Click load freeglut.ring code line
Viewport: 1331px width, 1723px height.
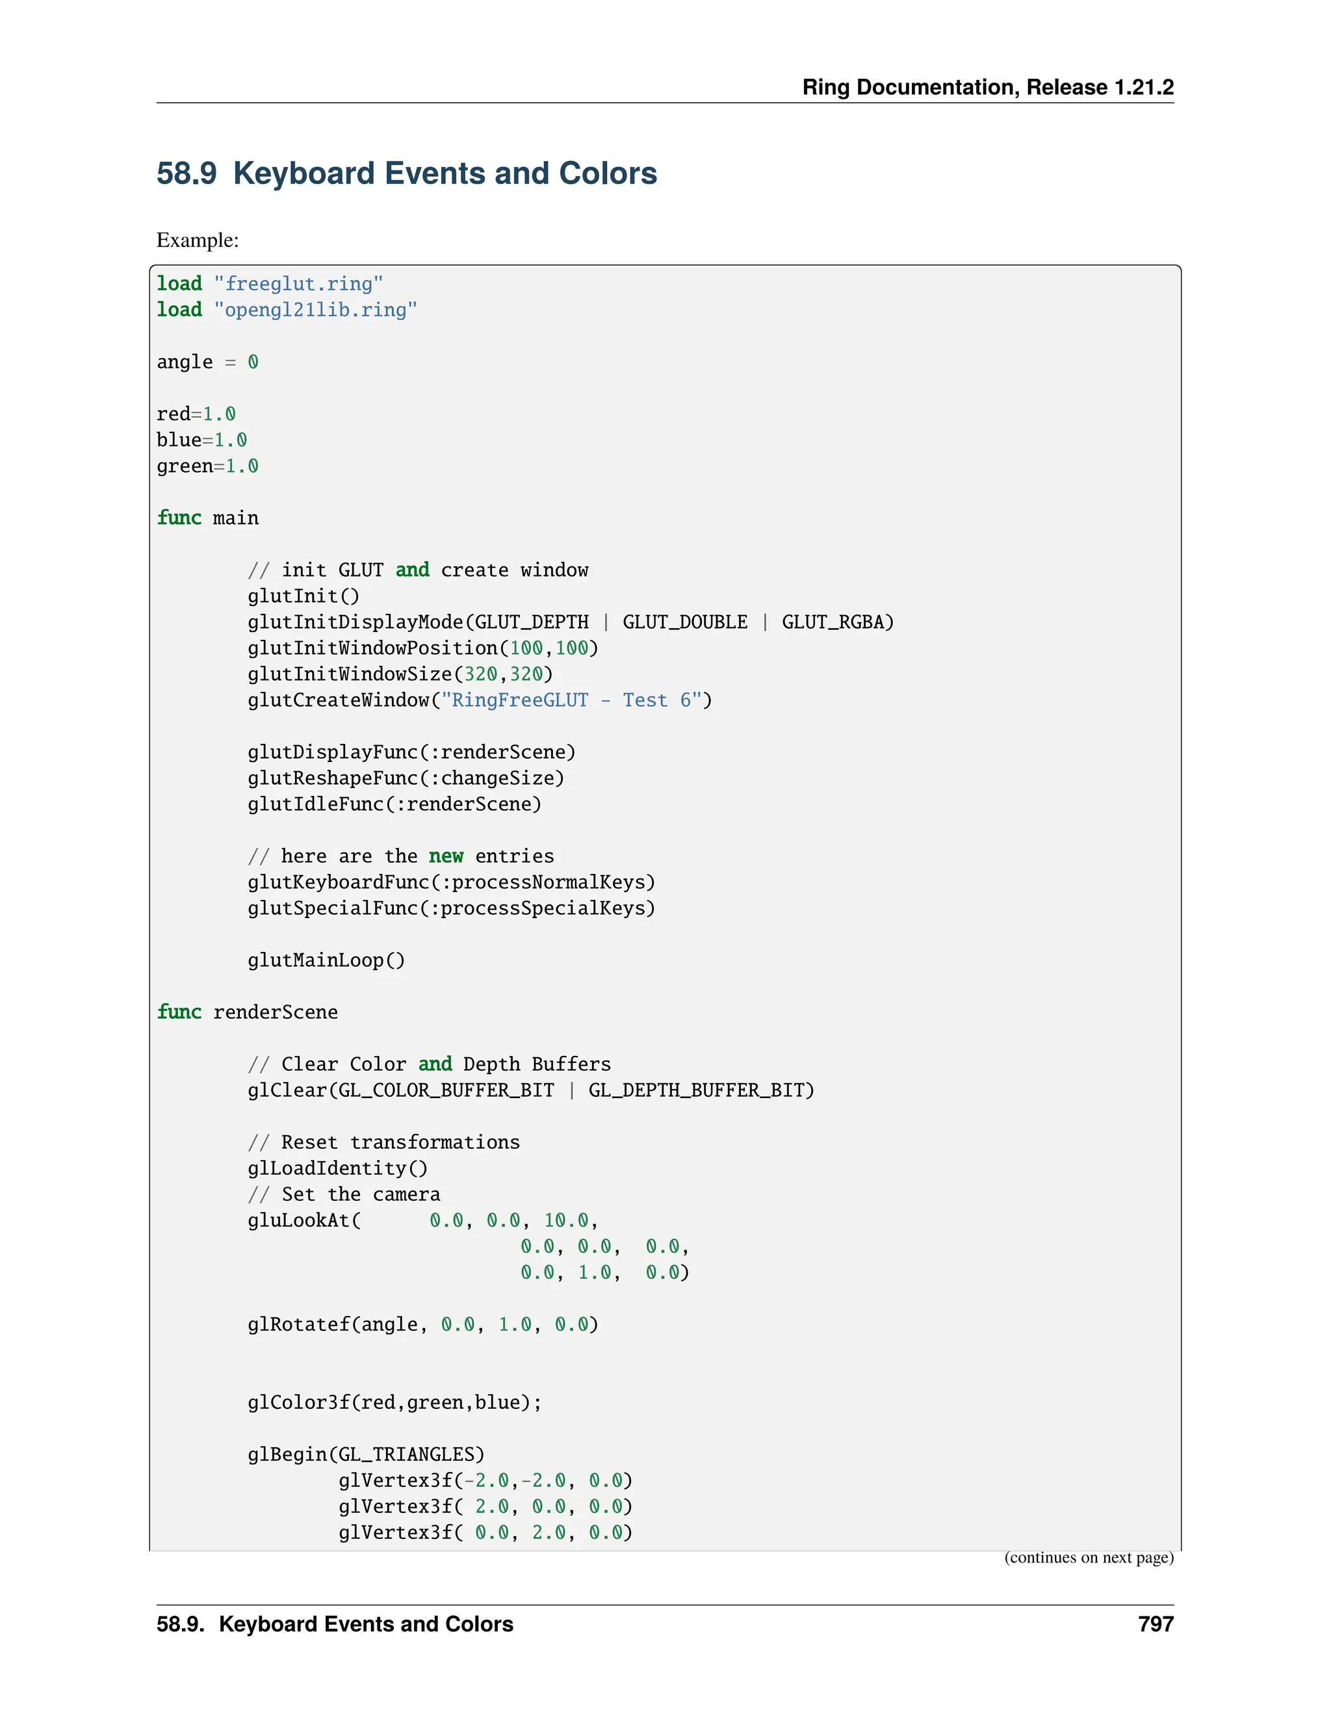[270, 284]
